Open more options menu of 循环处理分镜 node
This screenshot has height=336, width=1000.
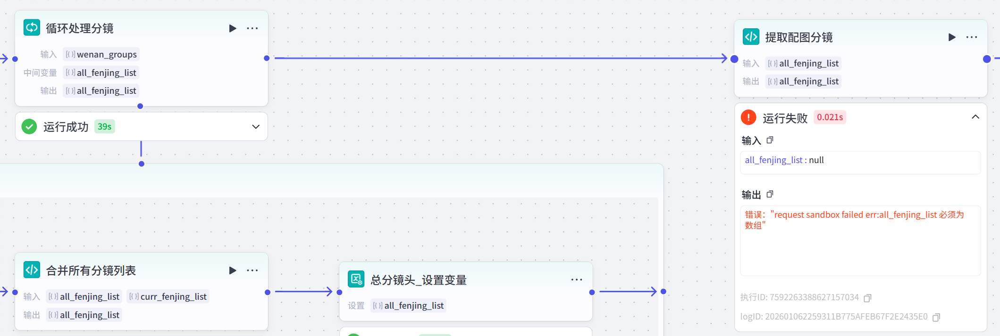click(252, 28)
